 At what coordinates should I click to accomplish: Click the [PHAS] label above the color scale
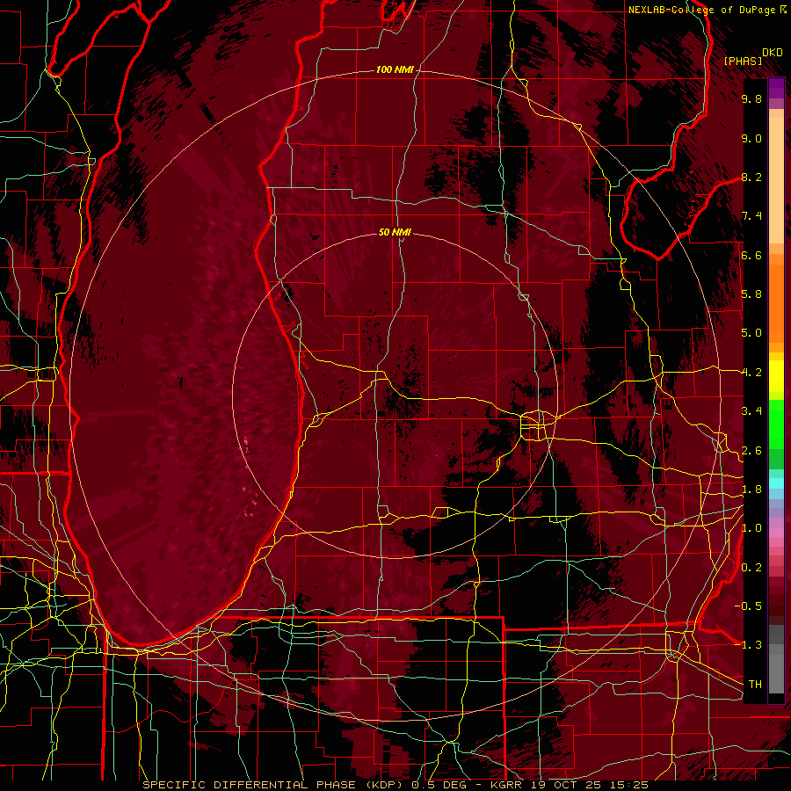coord(743,61)
